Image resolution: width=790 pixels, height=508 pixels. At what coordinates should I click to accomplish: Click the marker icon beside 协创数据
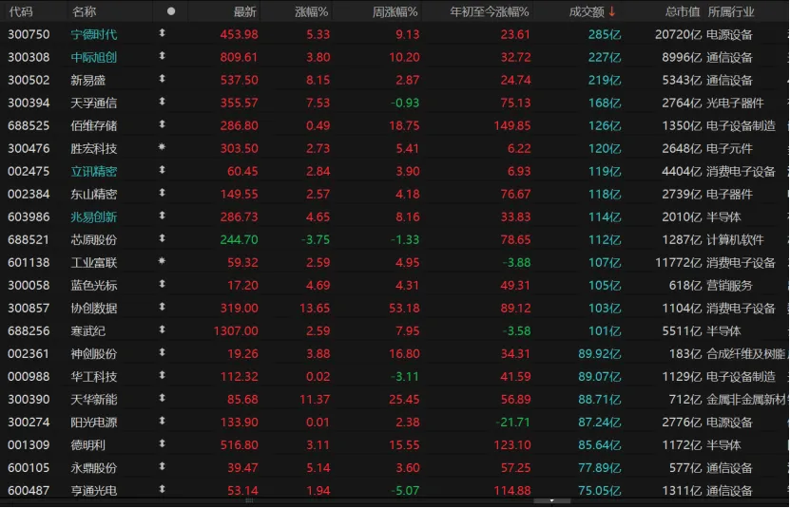162,308
